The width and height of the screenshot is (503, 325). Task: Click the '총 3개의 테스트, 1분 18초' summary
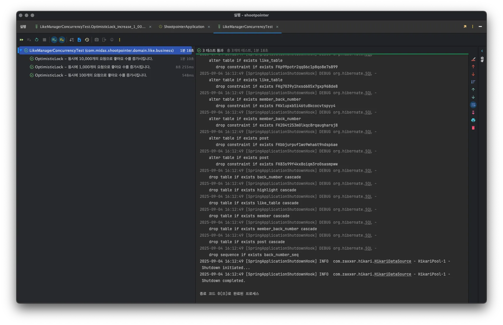pyautogui.click(x=248, y=51)
